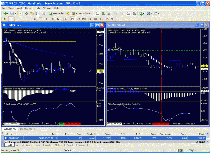Image resolution: width=211 pixels, height=153 pixels.
Task: Open the Periods clock icon
Action: (x=148, y=13)
